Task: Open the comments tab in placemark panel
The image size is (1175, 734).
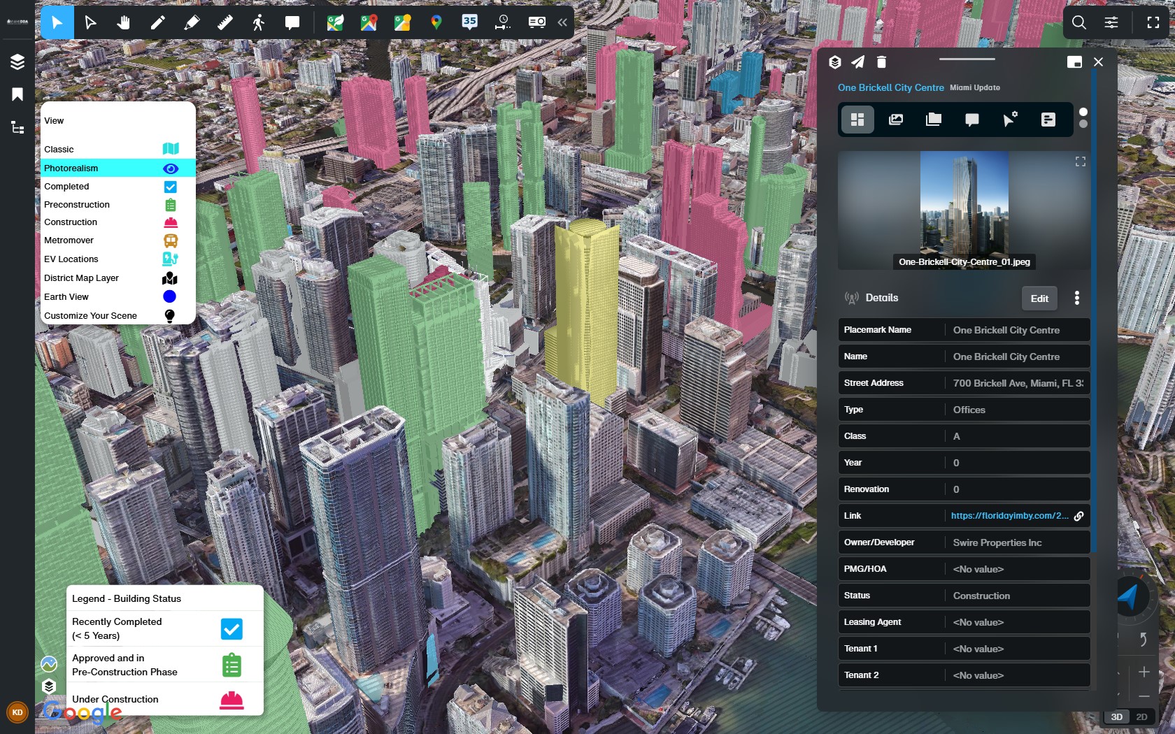Action: [971, 120]
